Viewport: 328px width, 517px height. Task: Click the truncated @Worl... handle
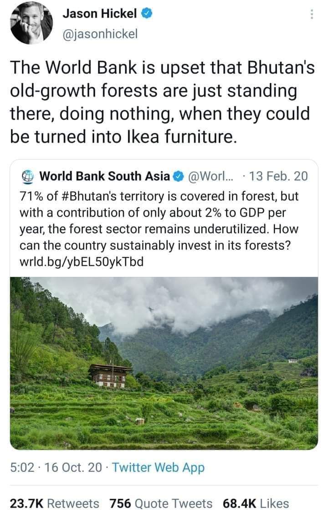pos(205,176)
